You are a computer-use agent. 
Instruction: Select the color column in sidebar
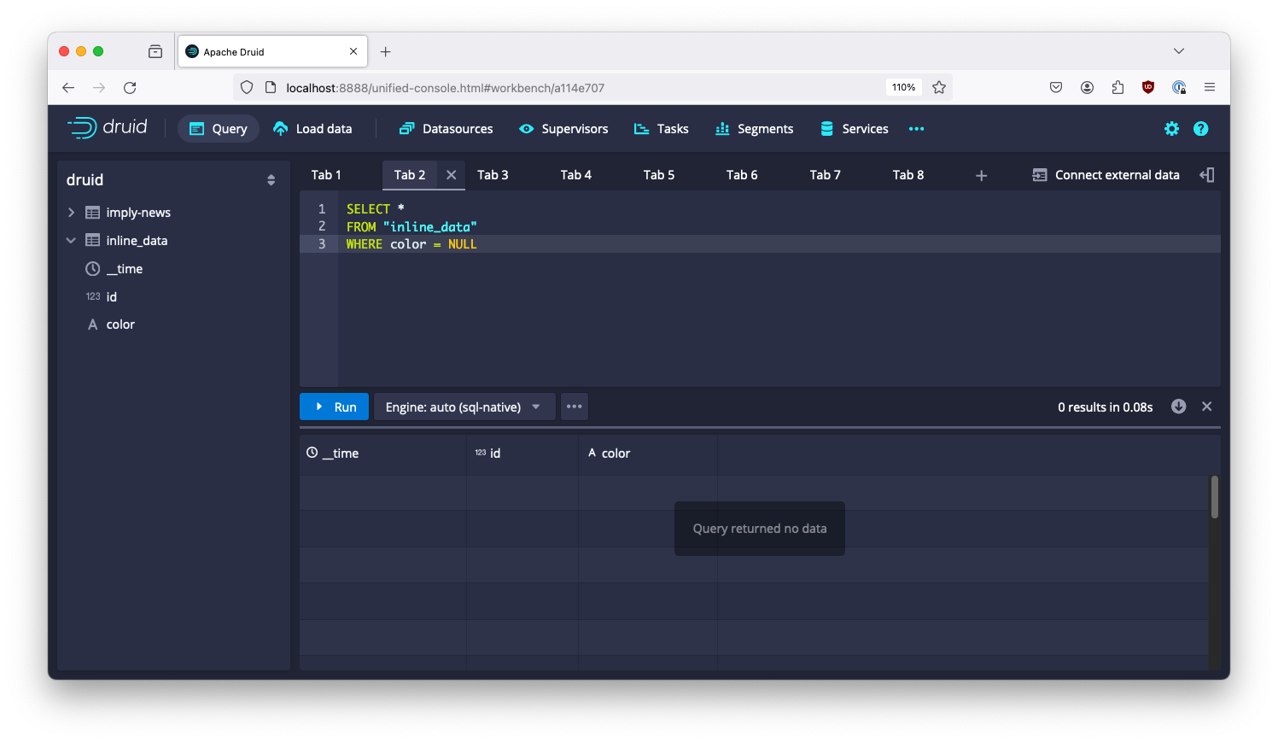coord(120,325)
